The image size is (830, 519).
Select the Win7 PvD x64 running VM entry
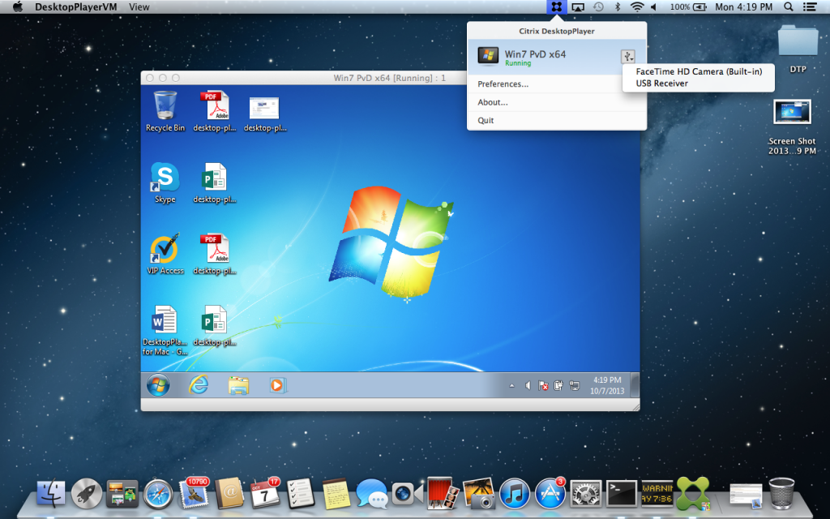click(556, 57)
